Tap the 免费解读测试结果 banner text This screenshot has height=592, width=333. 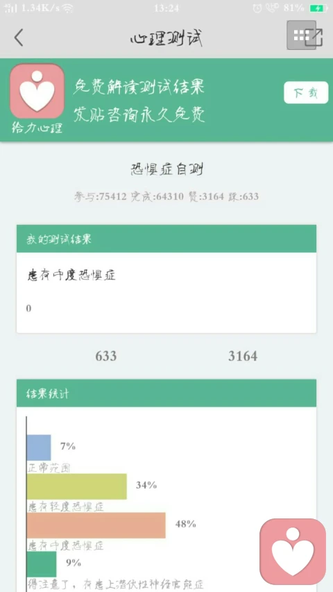click(139, 87)
